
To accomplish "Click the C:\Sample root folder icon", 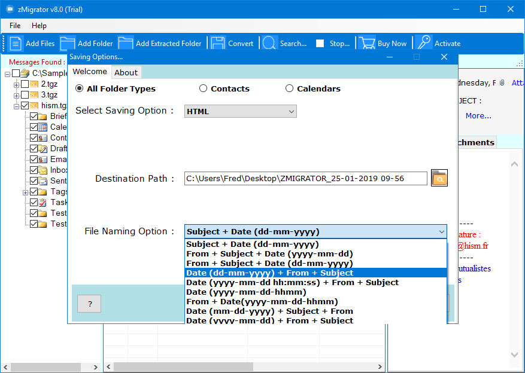I will [x=25, y=73].
